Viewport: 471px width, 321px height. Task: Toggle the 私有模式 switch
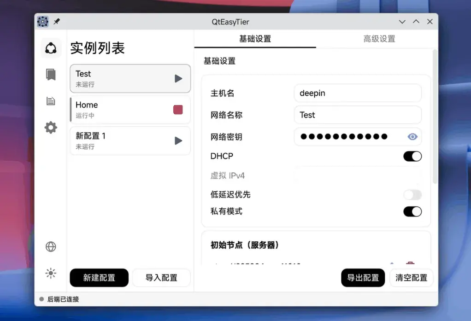coord(412,211)
